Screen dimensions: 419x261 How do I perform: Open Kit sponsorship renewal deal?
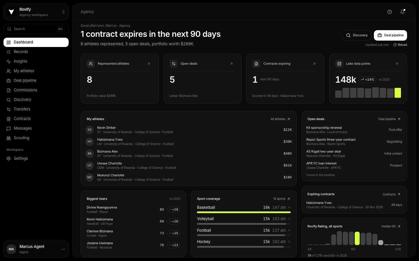point(354,130)
